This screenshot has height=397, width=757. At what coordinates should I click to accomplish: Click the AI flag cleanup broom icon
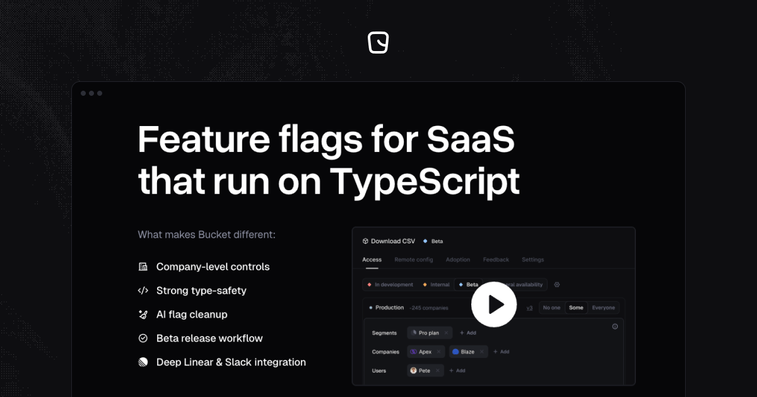[x=143, y=314]
